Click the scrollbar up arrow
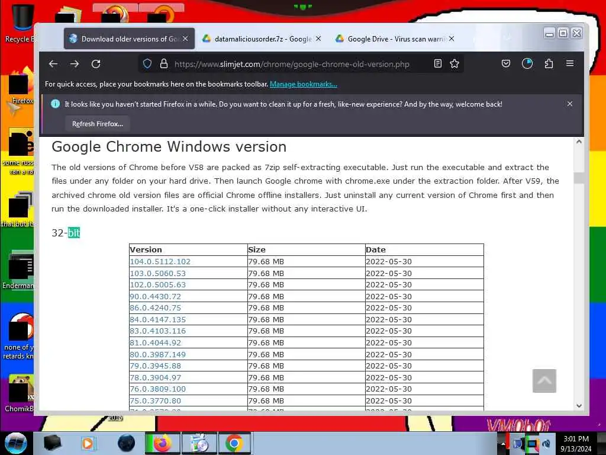606x455 pixels. pos(579,142)
